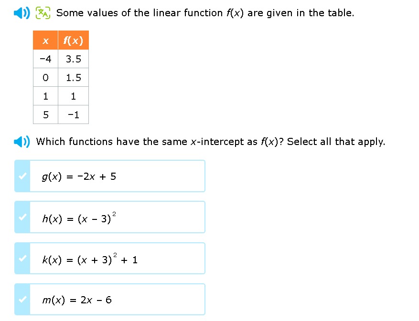
Task: Toggle checkmark for g(x) = −2x + 5
Action: click(22, 176)
